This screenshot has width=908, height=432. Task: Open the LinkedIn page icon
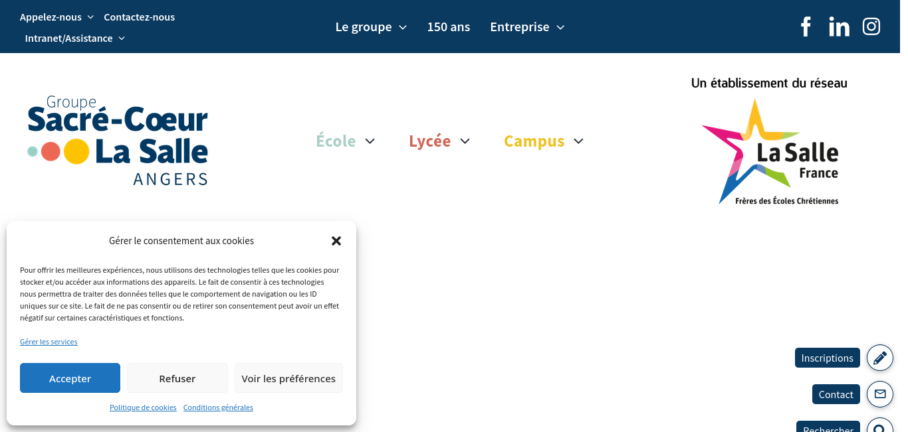pyautogui.click(x=839, y=27)
